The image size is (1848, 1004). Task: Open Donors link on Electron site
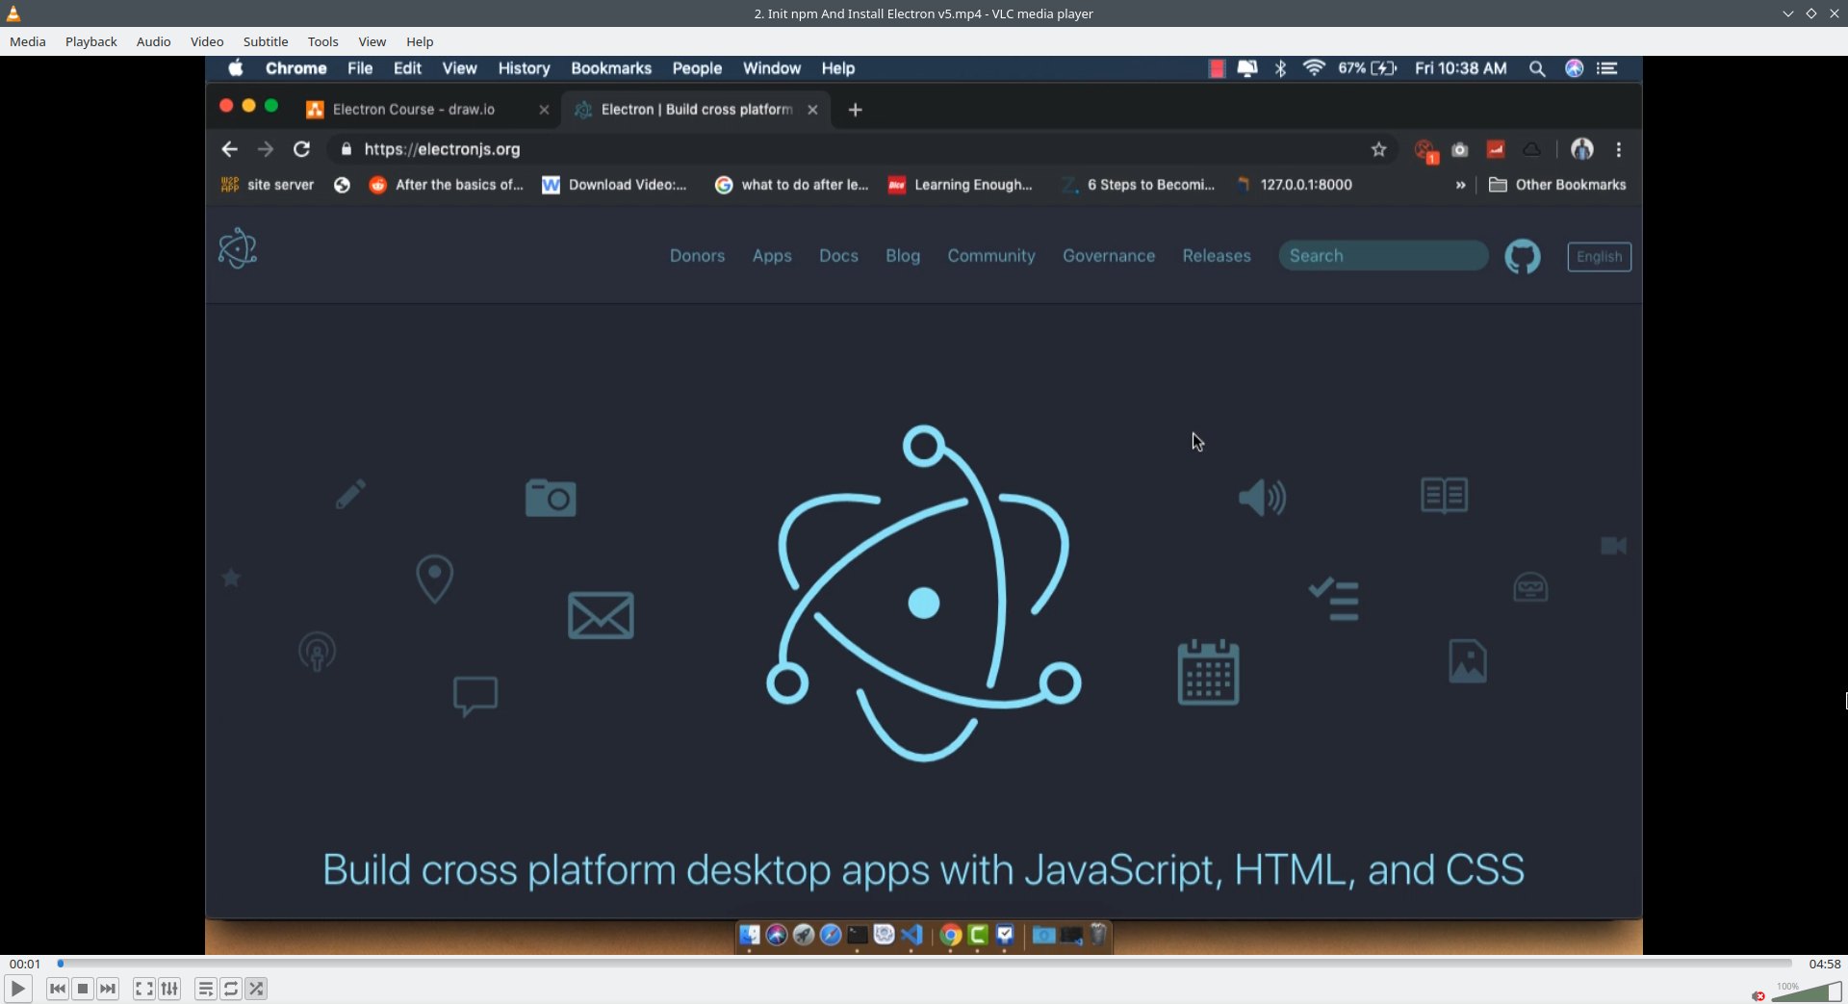coord(697,256)
